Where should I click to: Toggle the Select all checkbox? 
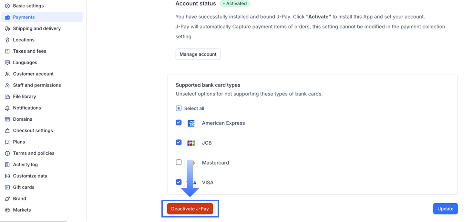click(x=179, y=108)
